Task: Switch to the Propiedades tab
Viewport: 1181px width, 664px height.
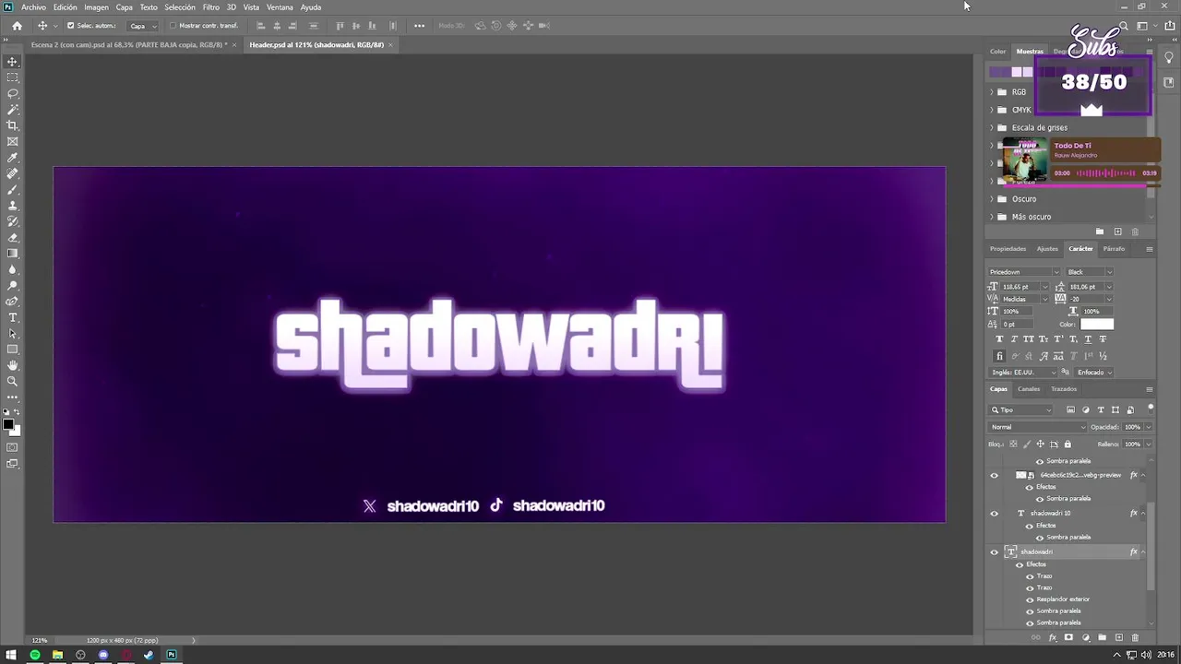Action: pyautogui.click(x=1008, y=249)
